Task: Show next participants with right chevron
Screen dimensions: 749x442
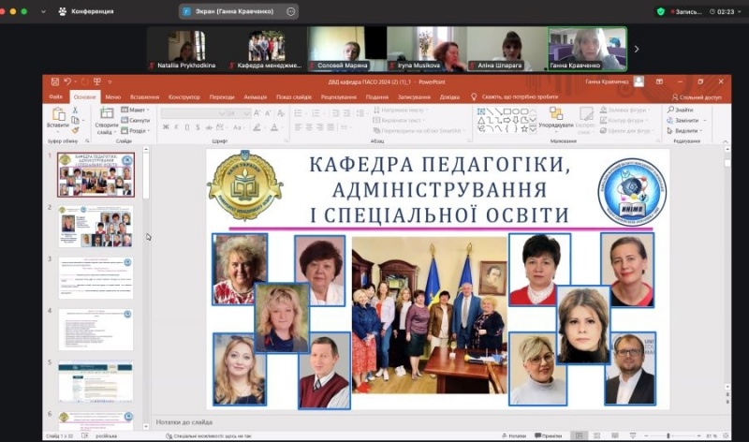Action: click(x=637, y=49)
